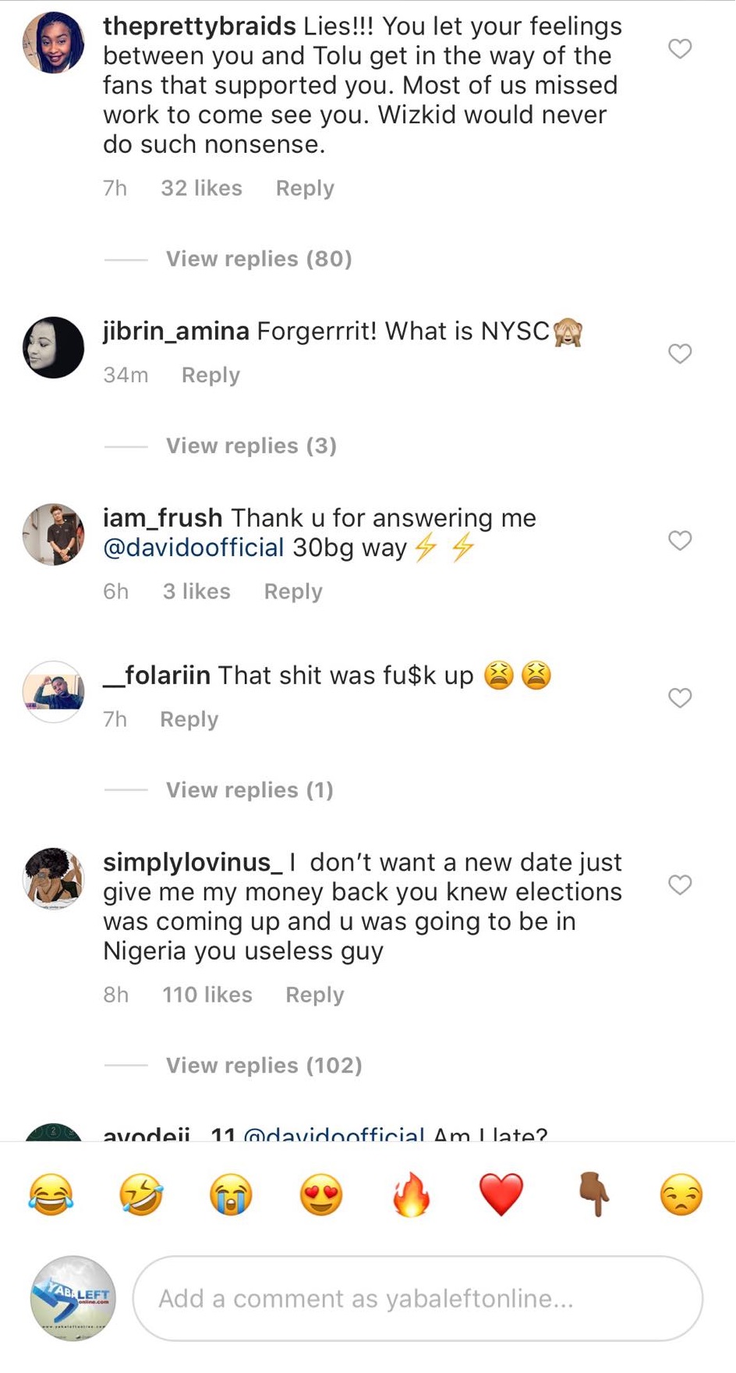
Task: Tap the pointing down hand emoji
Action: point(593,1194)
